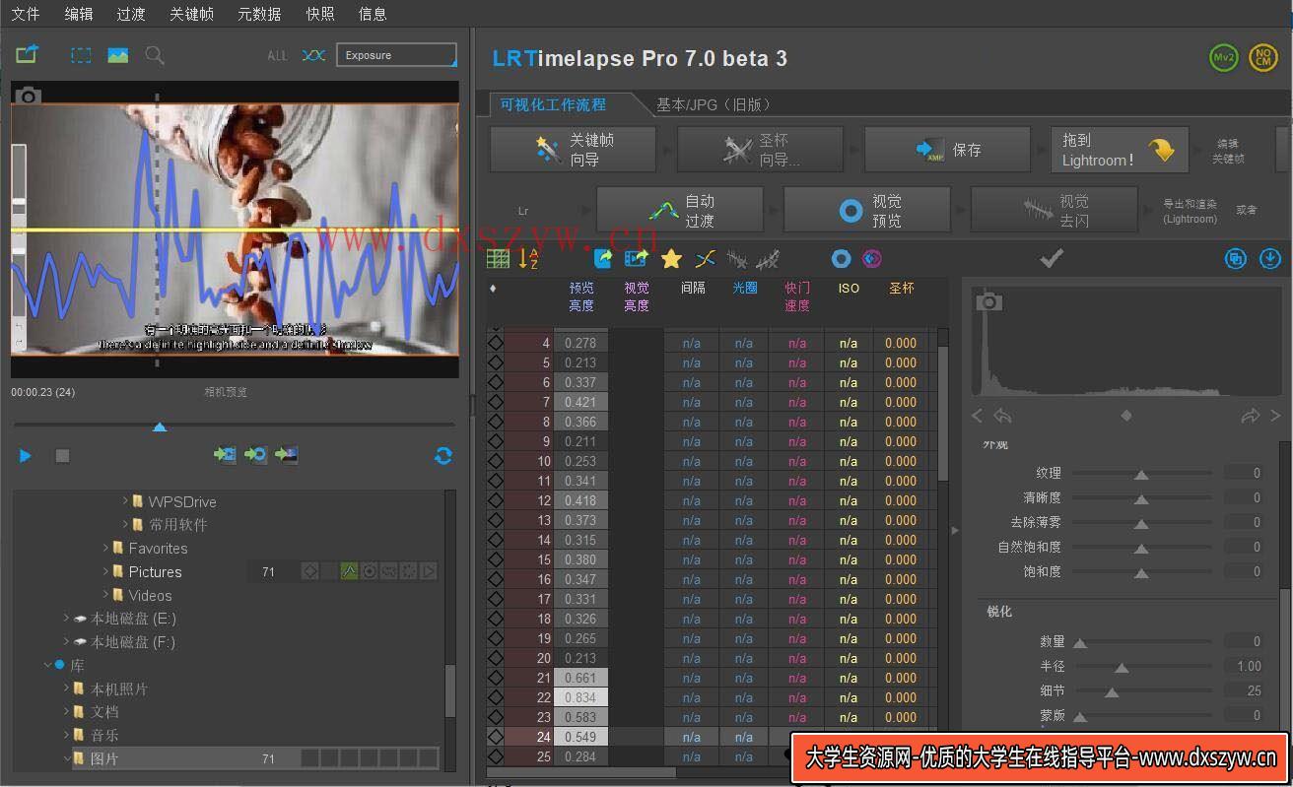The image size is (1293, 787).
Task: Expand the Favorites folder
Action: pos(105,548)
